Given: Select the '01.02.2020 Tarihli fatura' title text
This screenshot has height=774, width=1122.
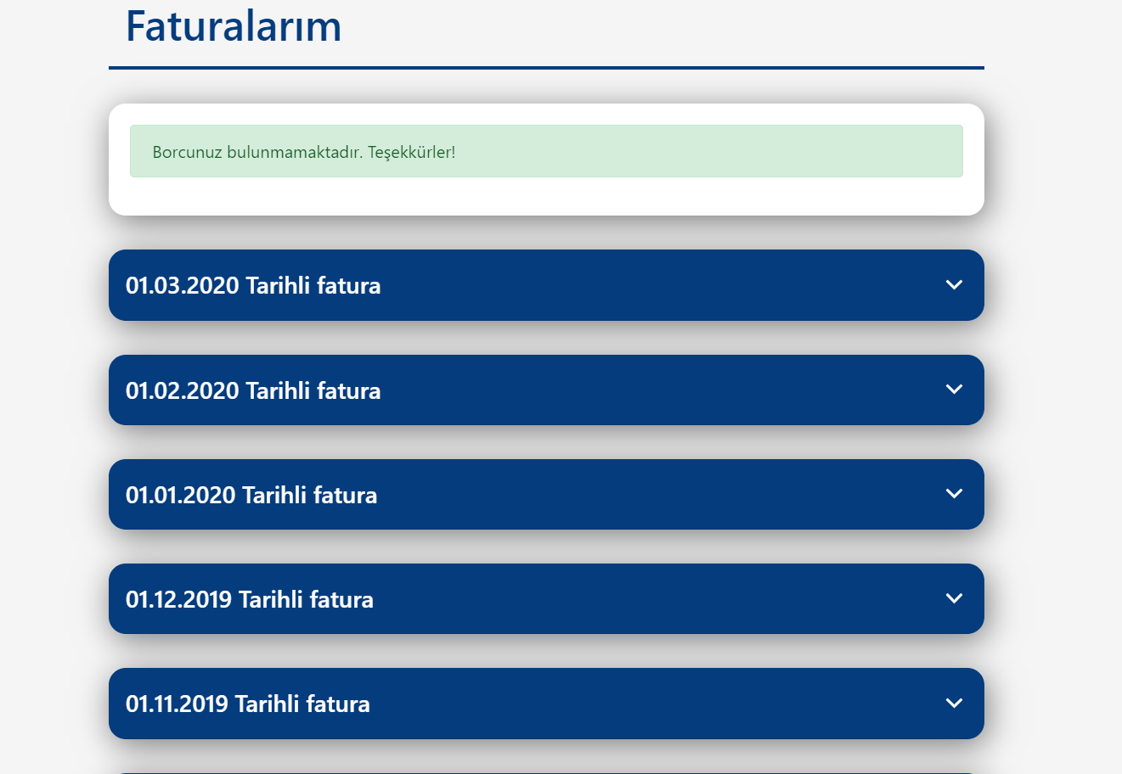Looking at the screenshot, I should click(x=253, y=390).
